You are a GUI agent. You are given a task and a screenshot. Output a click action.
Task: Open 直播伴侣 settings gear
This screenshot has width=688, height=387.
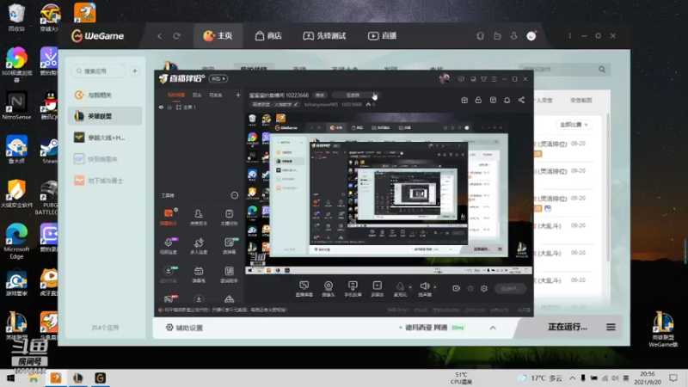coord(484,288)
